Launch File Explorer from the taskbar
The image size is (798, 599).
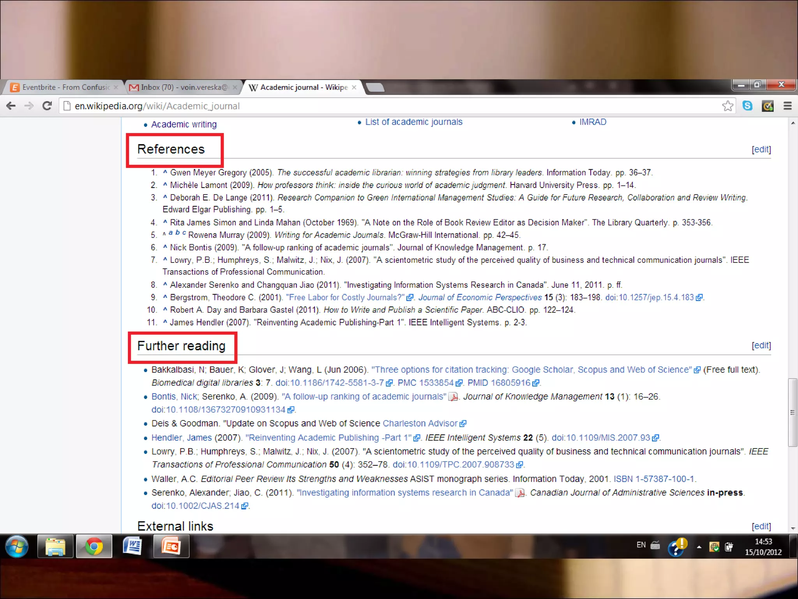[x=55, y=546]
